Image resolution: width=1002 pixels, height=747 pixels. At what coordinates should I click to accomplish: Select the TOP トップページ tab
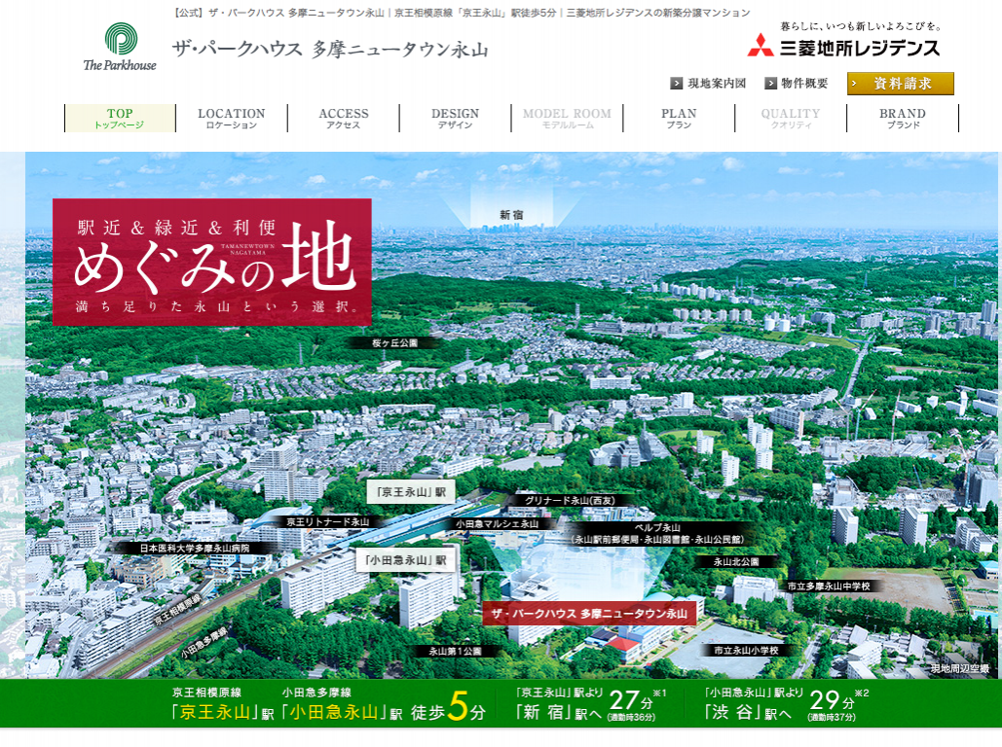pyautogui.click(x=120, y=118)
